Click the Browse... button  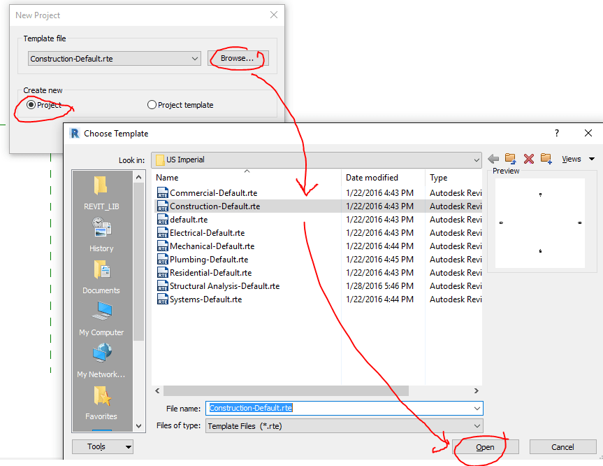pyautogui.click(x=238, y=58)
